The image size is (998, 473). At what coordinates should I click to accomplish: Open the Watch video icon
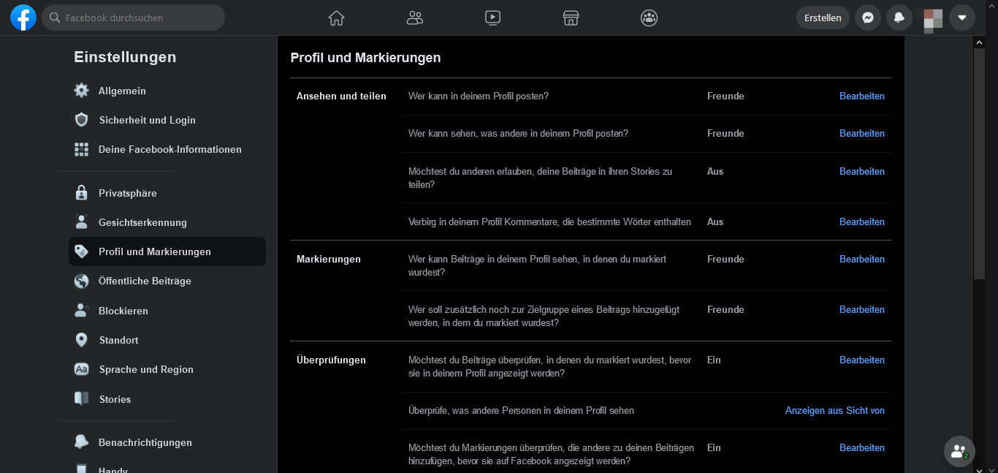493,18
